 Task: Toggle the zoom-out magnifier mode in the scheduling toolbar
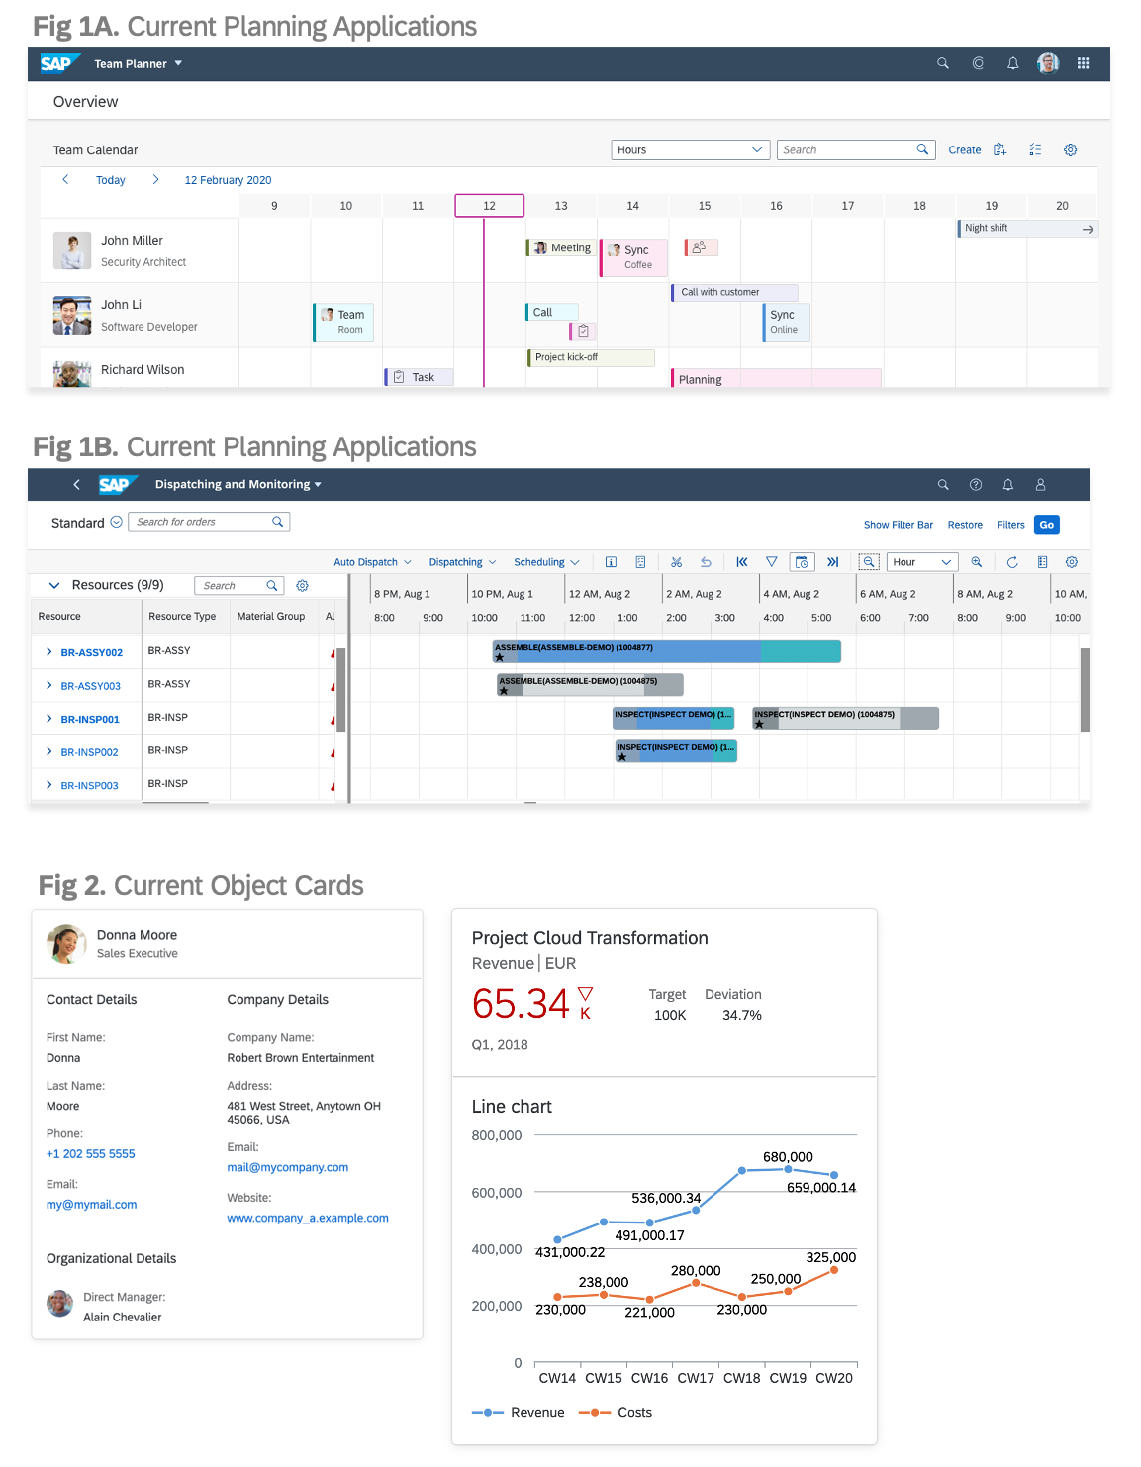pyautogui.click(x=868, y=561)
